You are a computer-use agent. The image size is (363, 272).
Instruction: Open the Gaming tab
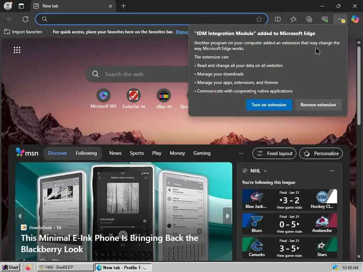point(202,153)
